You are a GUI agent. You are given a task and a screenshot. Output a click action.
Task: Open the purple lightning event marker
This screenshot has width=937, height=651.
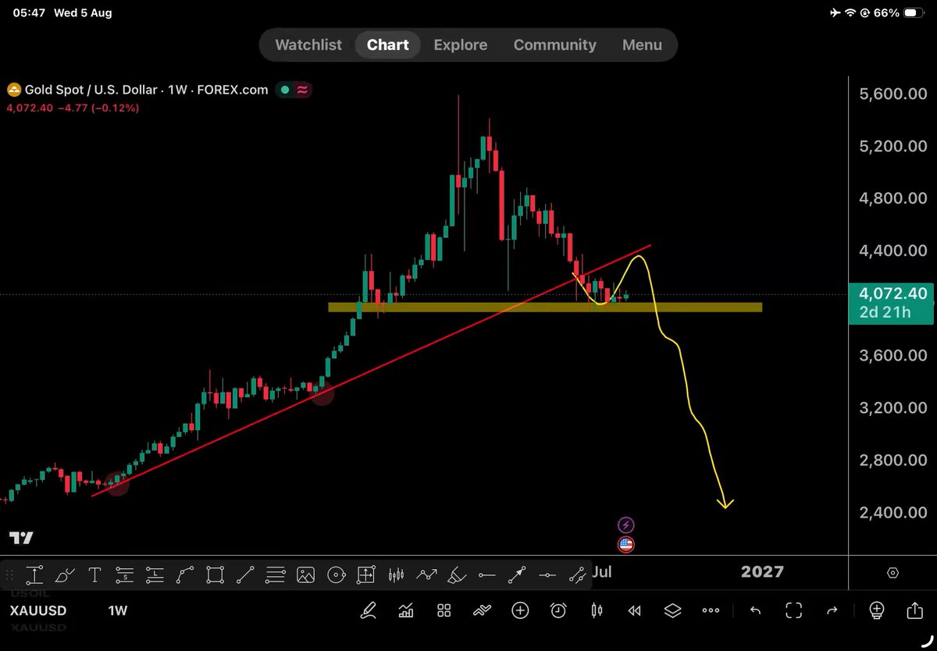[625, 525]
